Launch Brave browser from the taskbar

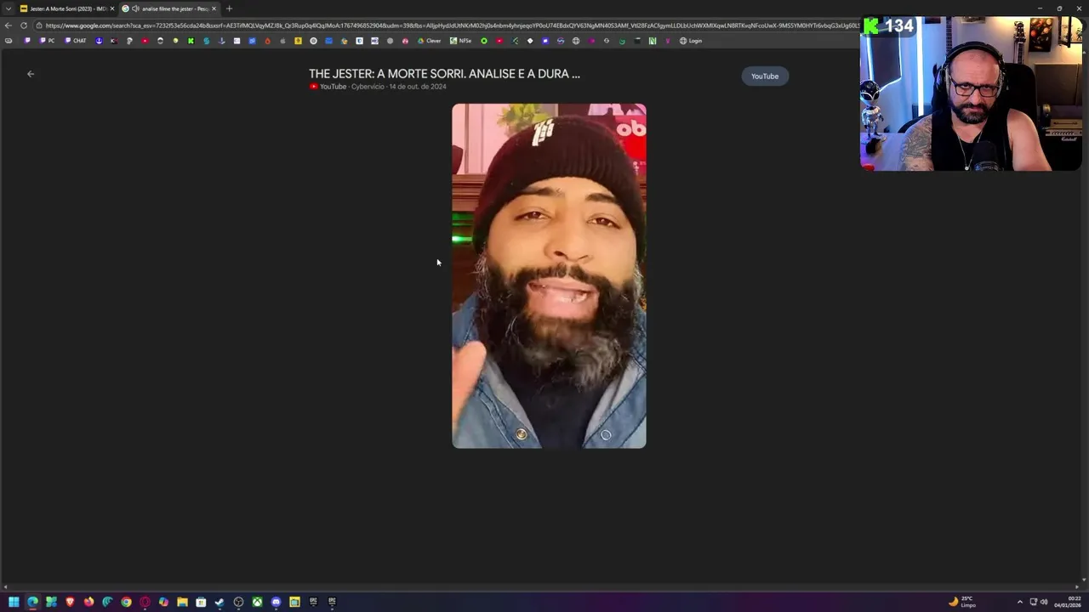(x=70, y=602)
